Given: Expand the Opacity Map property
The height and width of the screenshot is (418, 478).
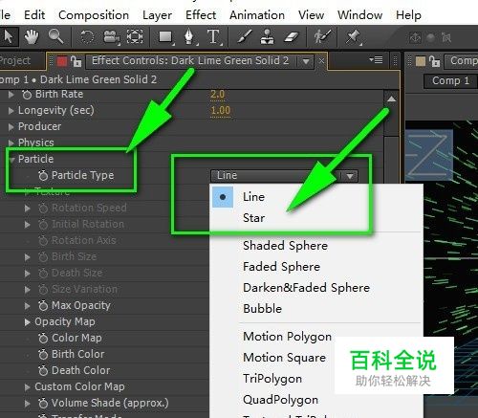Looking at the screenshot, I should pos(28,322).
